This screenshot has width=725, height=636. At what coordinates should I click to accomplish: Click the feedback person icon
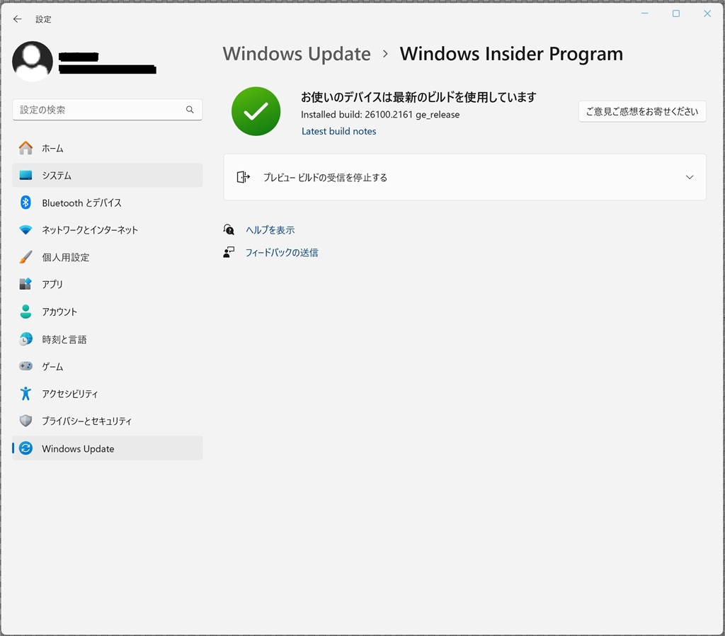[229, 252]
